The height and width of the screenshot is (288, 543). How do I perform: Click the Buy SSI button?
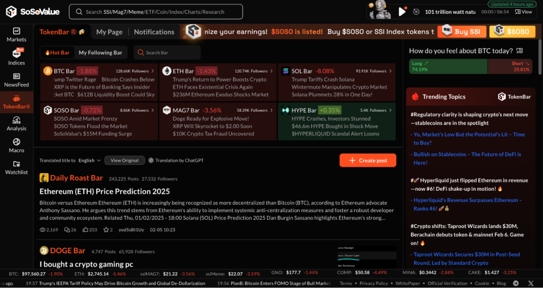(x=462, y=32)
